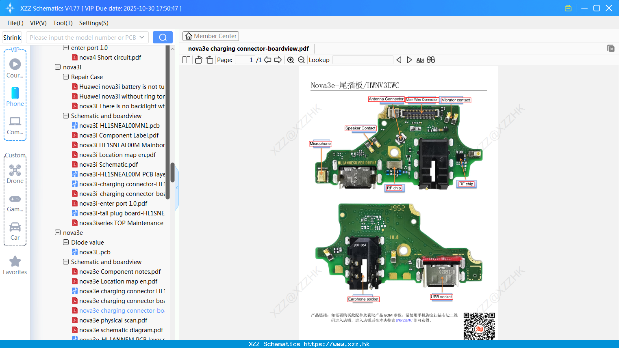
Task: Rotate the page counterclockwise
Action: [x=198, y=60]
